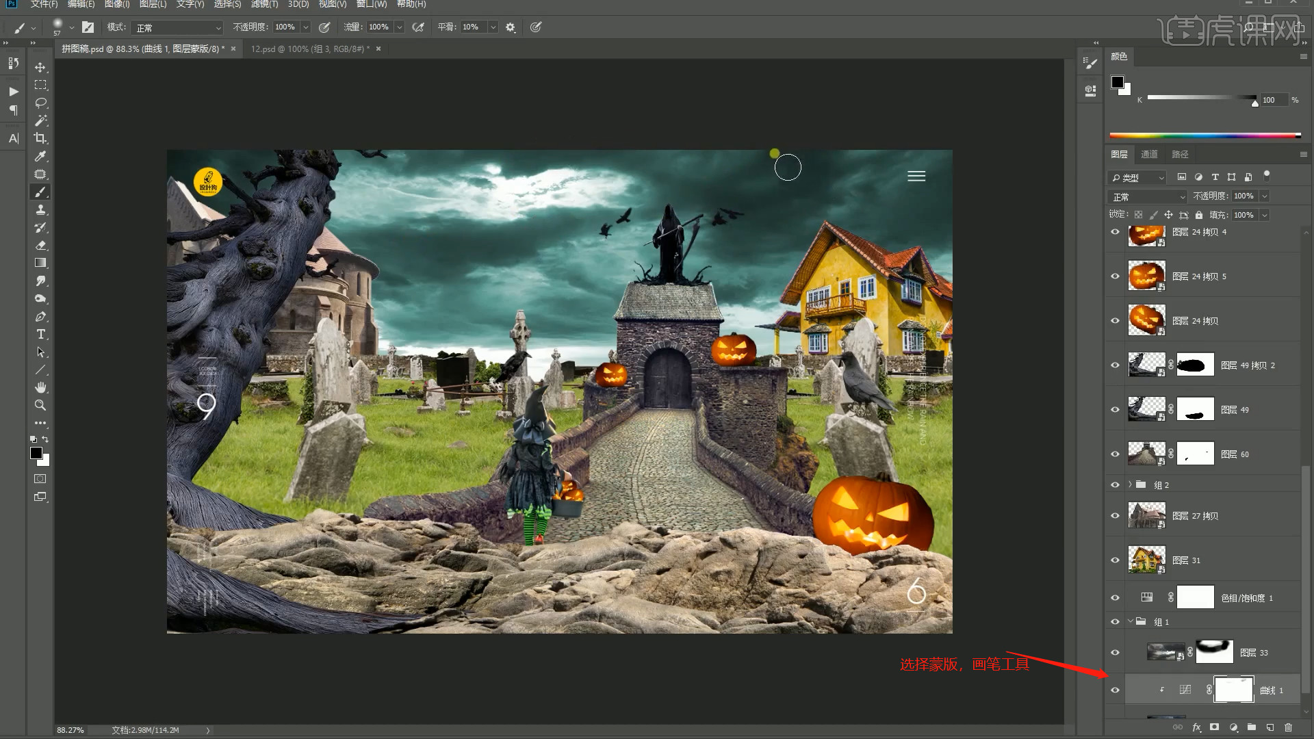Open the brush opacity (不透明度) dropdown arrow
The width and height of the screenshot is (1314, 739).
[x=306, y=27]
